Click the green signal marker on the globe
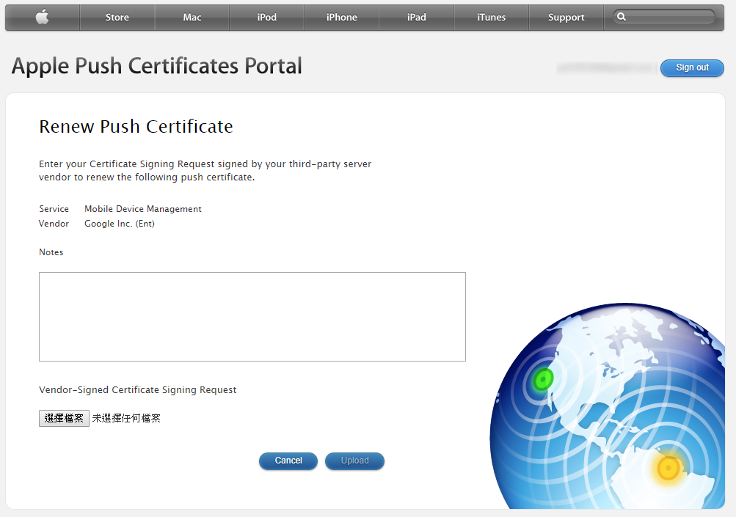This screenshot has width=736, height=517. tap(542, 380)
